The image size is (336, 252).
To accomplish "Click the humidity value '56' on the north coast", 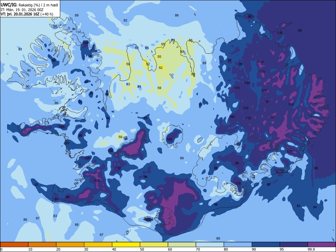I will click(191, 40).
